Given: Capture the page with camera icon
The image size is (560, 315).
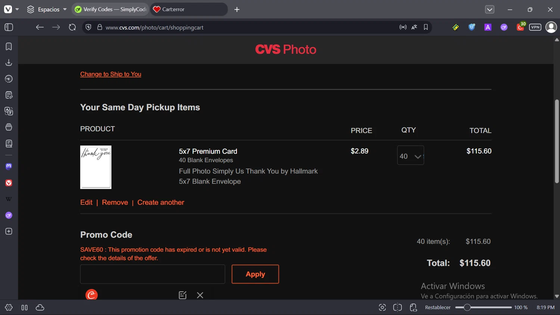Looking at the screenshot, I should point(382,308).
